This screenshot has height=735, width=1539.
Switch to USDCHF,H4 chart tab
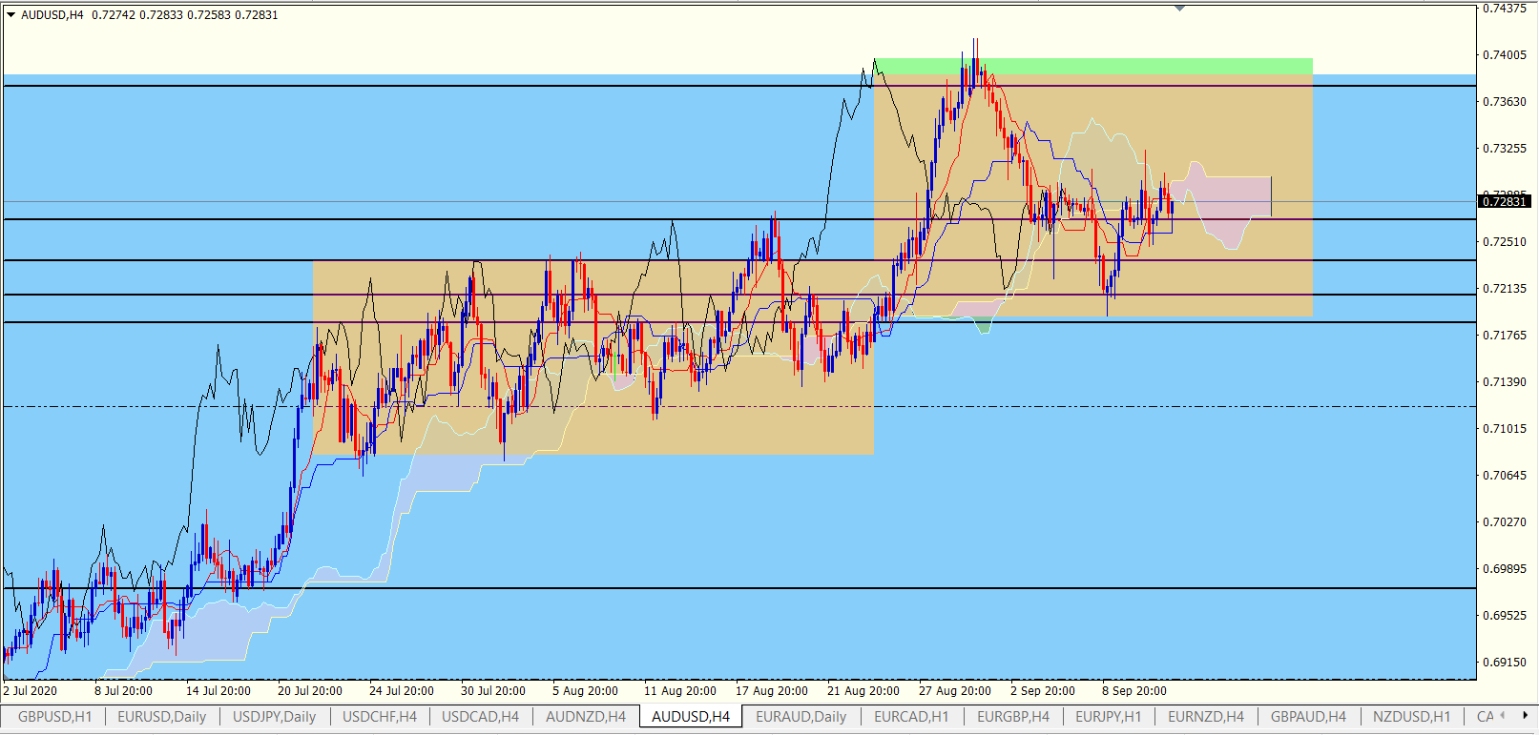point(379,717)
